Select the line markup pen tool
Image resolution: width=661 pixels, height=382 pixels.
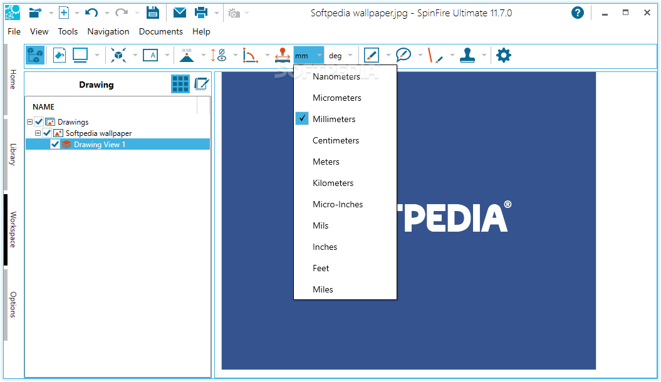[435, 55]
